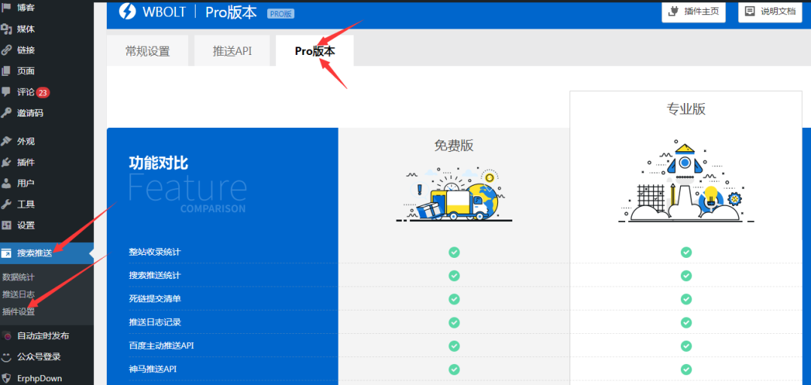Click the 页面 pages icon in sidebar
Viewport: 811px width, 385px height.
pos(6,71)
